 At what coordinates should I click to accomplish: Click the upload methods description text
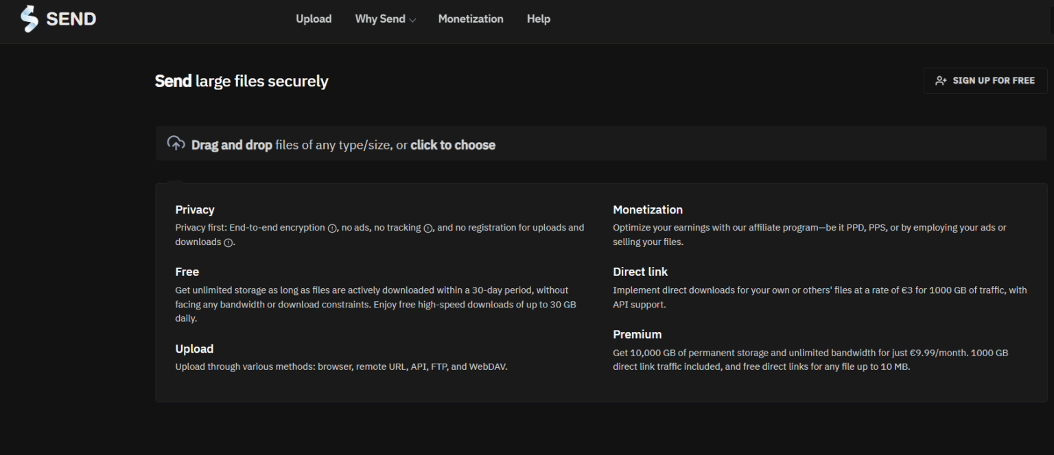coord(342,366)
